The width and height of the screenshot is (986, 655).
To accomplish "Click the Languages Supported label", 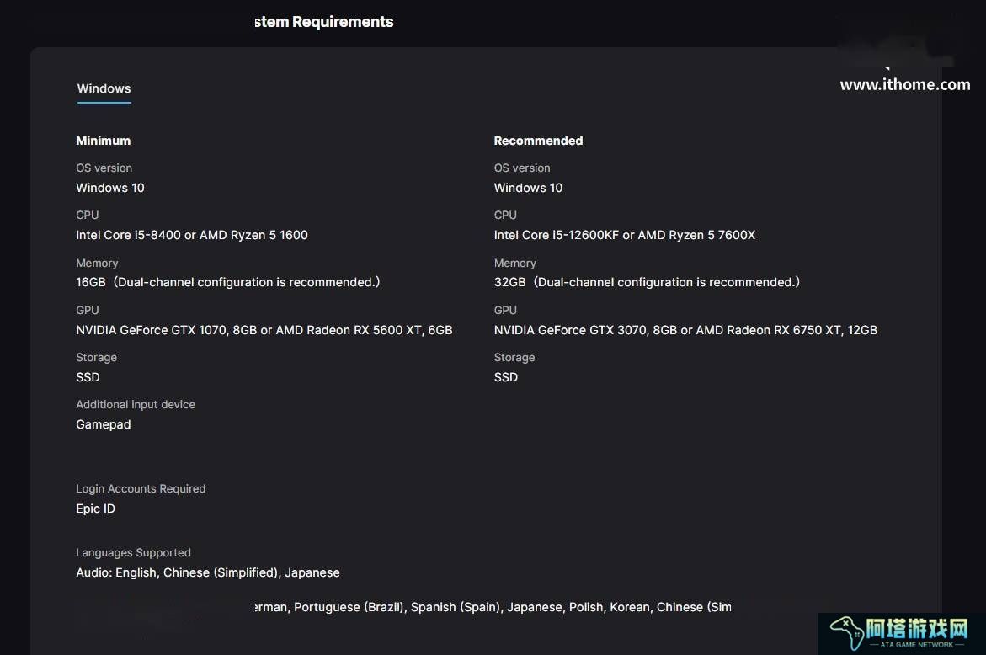I will pyautogui.click(x=133, y=552).
